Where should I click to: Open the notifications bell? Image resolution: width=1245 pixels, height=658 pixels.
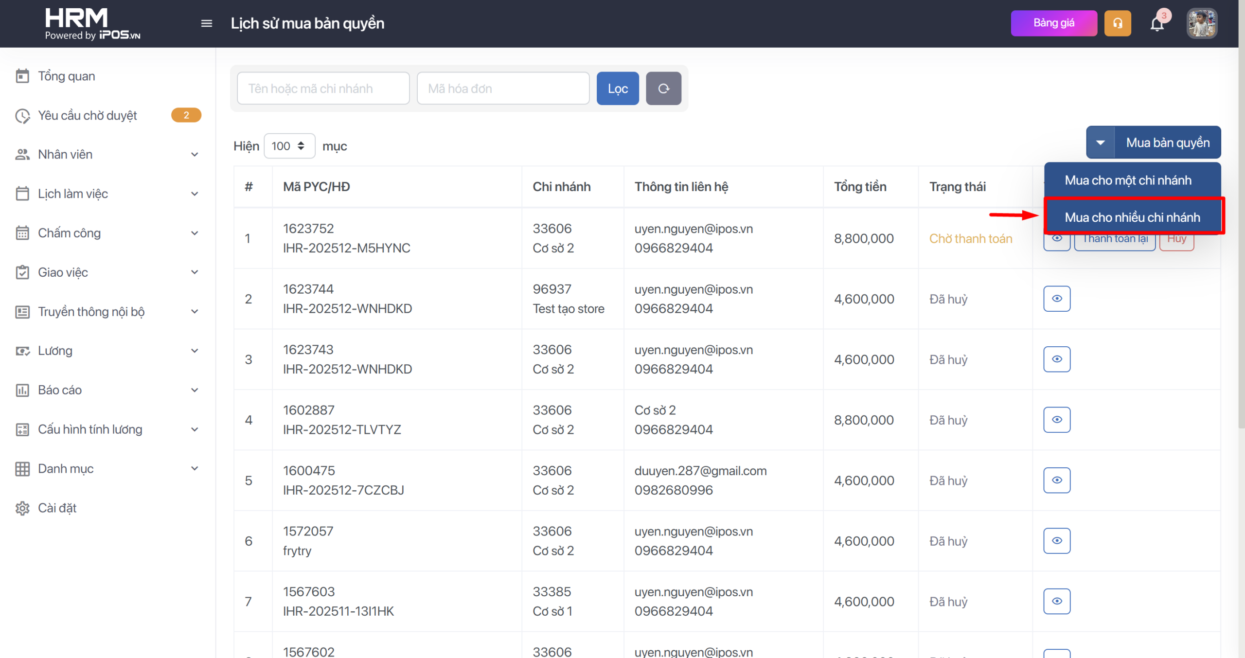[1157, 24]
